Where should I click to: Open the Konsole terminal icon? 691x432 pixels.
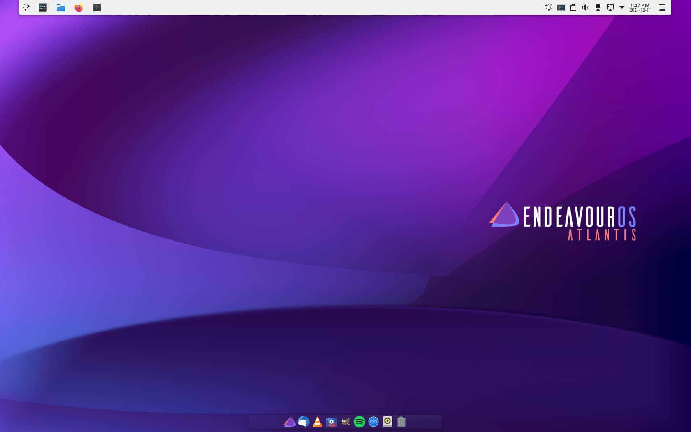[97, 7]
